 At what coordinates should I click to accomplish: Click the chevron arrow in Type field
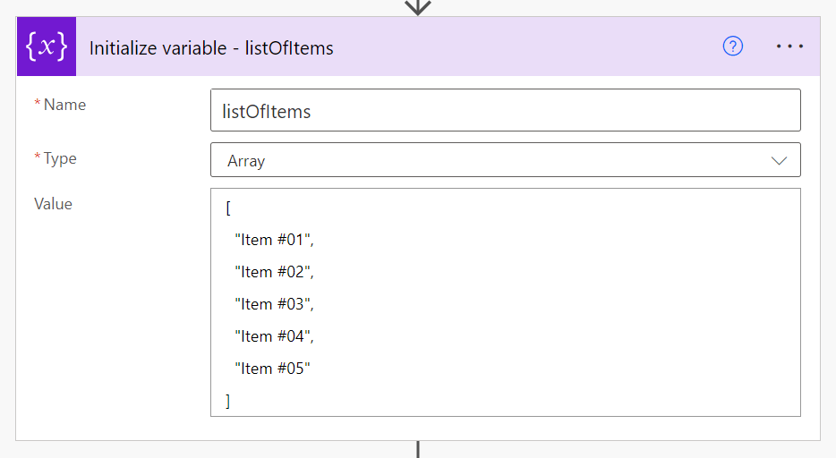tap(778, 161)
